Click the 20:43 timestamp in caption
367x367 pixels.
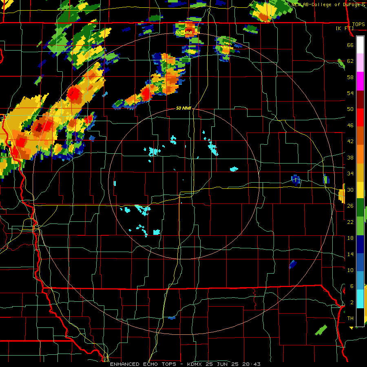[252, 364]
